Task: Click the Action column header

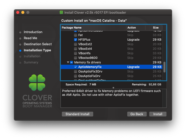Action: 136,28
